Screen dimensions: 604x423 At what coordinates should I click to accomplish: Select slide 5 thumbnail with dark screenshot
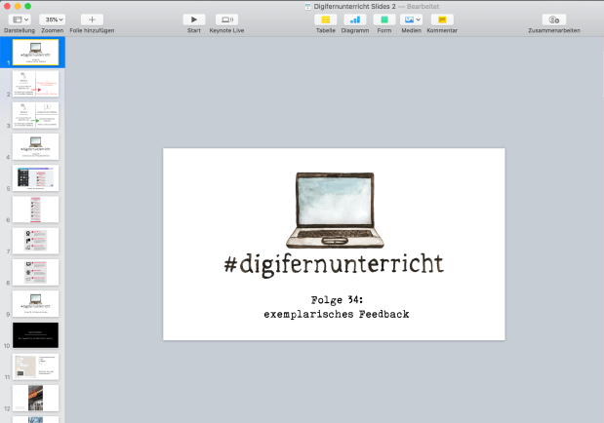(35, 177)
